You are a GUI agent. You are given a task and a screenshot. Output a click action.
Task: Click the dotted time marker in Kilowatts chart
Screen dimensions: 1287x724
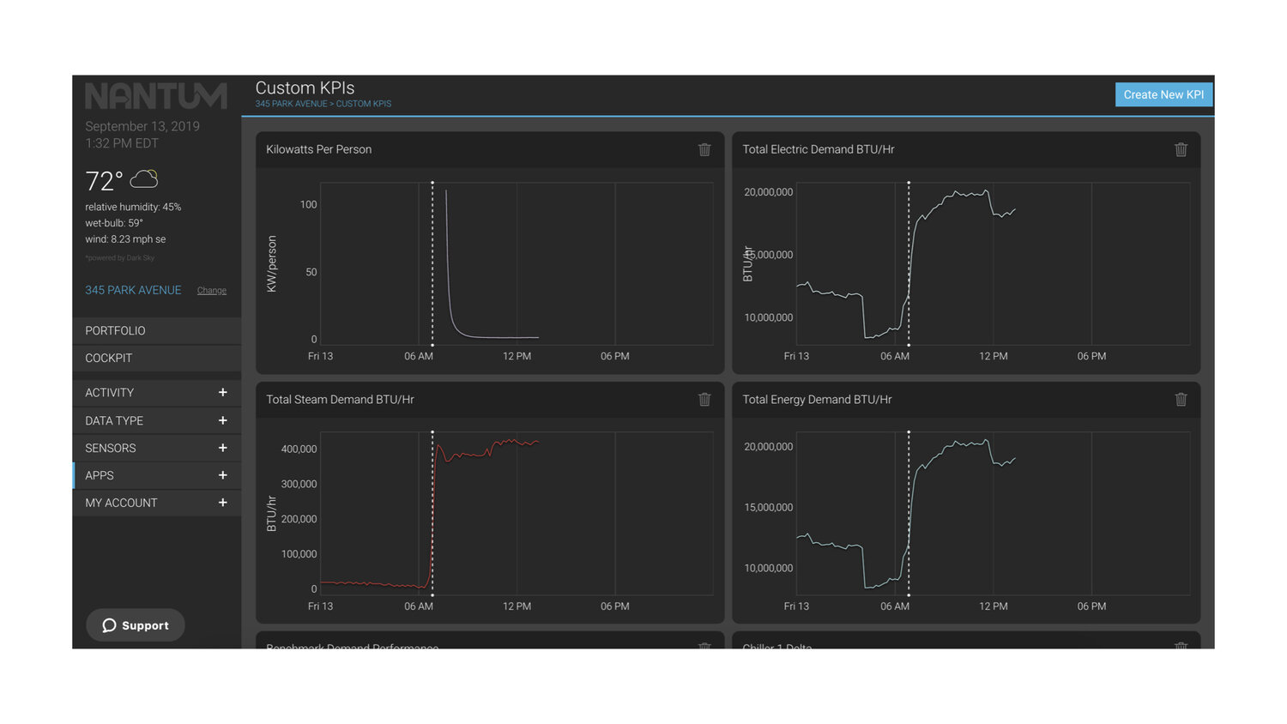432,263
